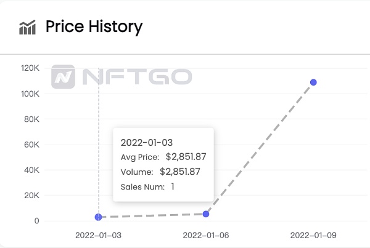Select the 2022-01-09 data point

click(313, 82)
